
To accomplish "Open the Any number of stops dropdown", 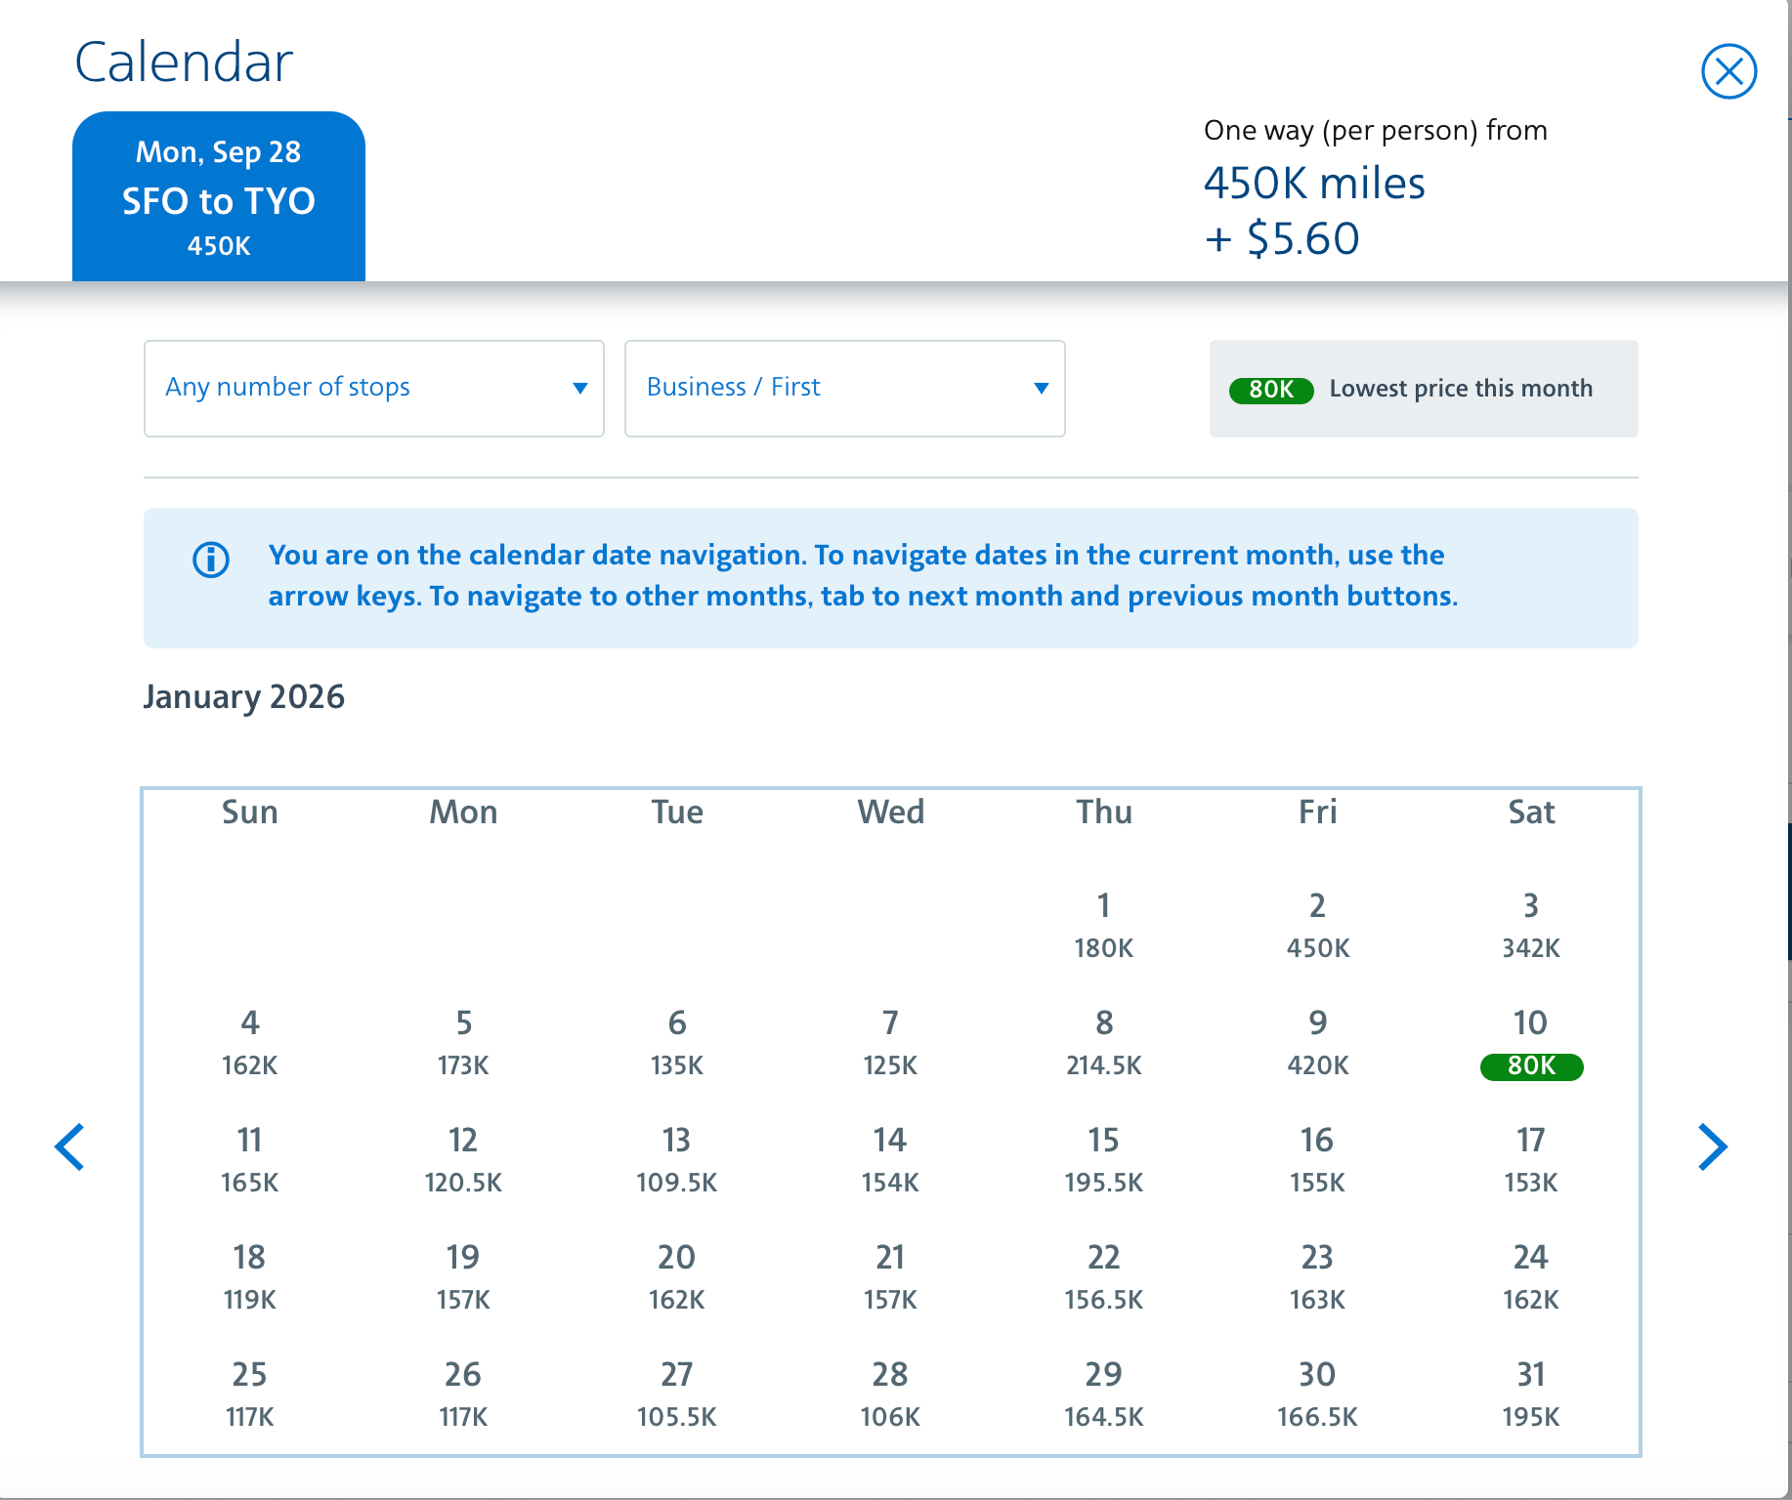I will click(x=373, y=388).
